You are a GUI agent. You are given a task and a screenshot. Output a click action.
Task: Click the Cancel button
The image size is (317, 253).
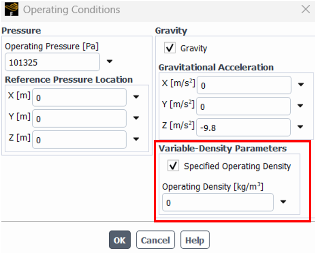155,240
